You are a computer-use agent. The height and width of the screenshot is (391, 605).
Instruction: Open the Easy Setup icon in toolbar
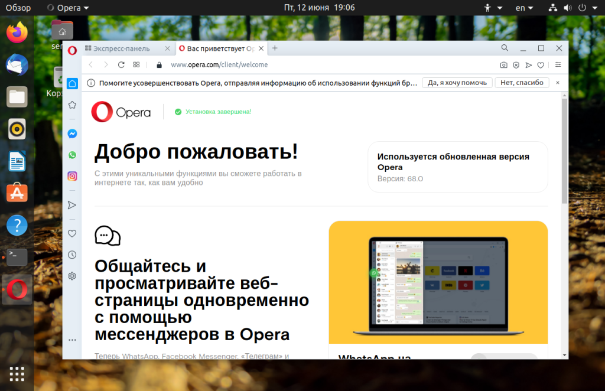coord(558,65)
